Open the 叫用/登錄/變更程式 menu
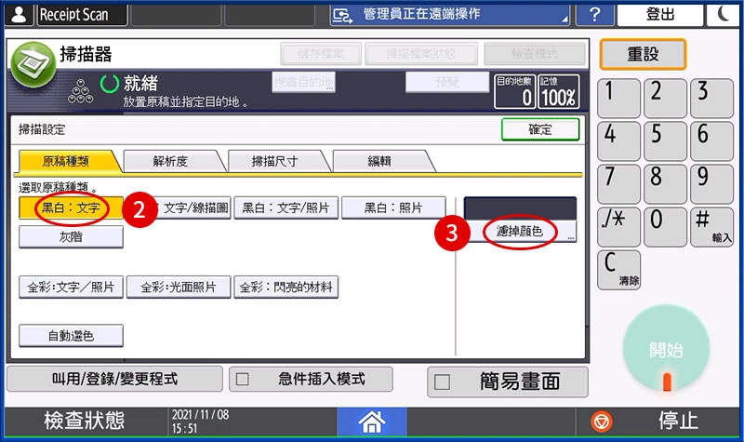The height and width of the screenshot is (442, 744). [114, 380]
